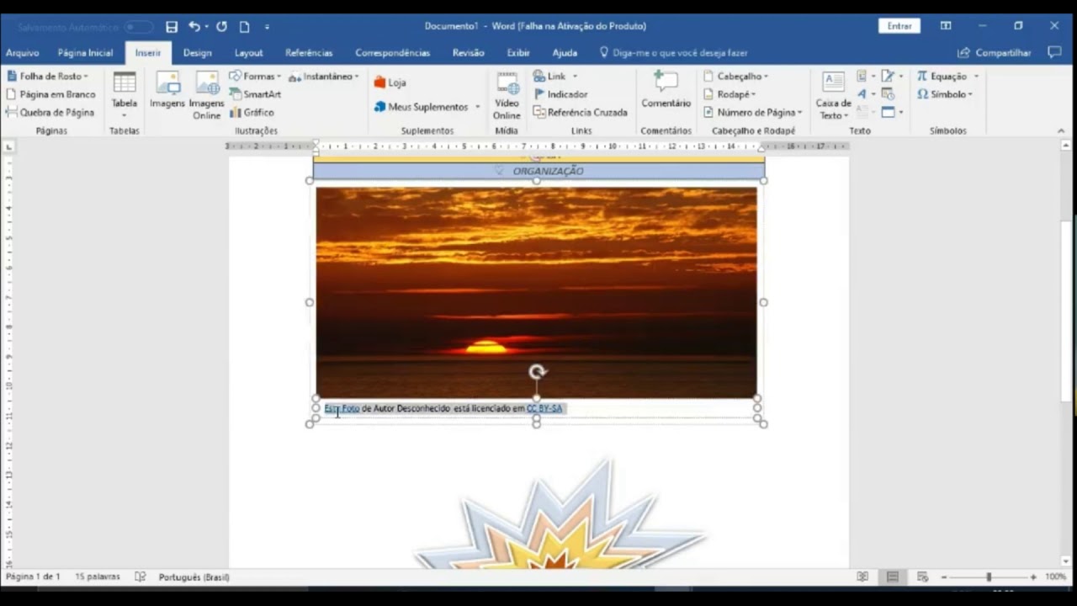Add a Comentário

(666, 90)
